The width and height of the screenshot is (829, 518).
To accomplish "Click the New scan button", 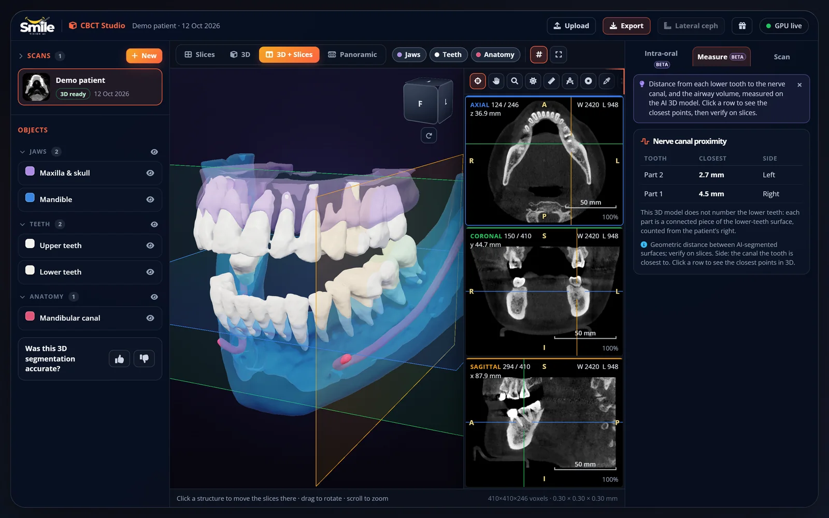I will tap(144, 56).
